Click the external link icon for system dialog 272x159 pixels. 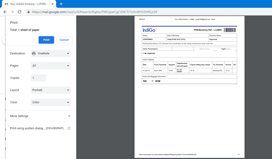pyautogui.click(x=69, y=128)
